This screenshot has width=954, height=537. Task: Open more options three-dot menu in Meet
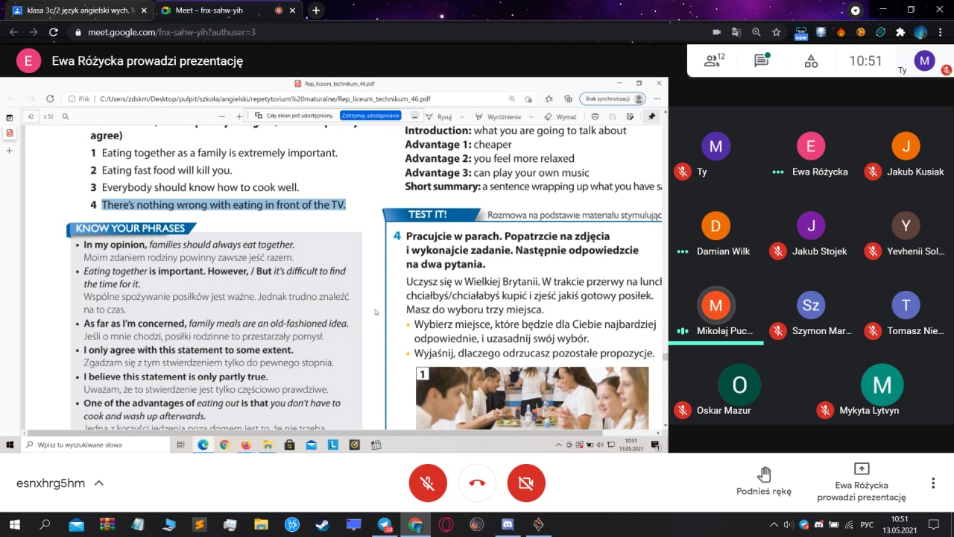coord(933,483)
